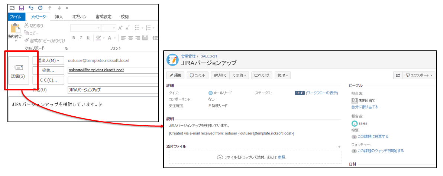Click the justify/distribute alignment icon
Image resolution: width=443 pixels, height=176 pixels.
[x=145, y=38]
